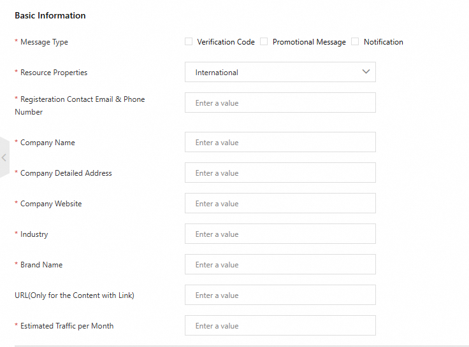Click the Notification label text

383,42
